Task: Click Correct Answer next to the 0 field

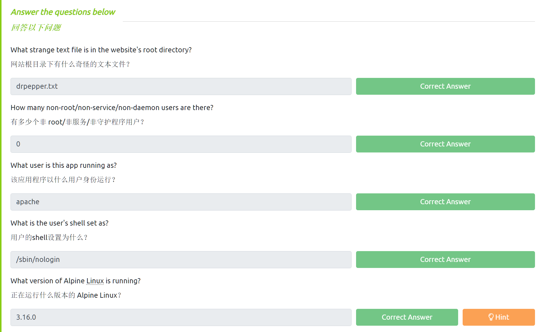Action: point(445,144)
